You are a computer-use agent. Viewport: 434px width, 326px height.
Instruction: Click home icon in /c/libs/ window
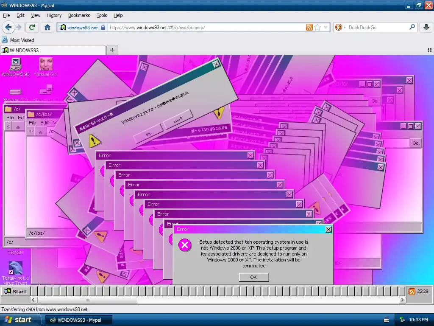tap(40, 132)
